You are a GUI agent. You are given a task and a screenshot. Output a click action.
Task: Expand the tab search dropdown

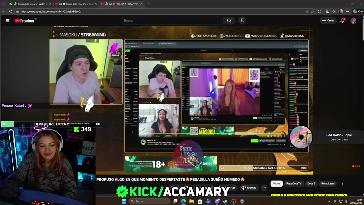3,4
